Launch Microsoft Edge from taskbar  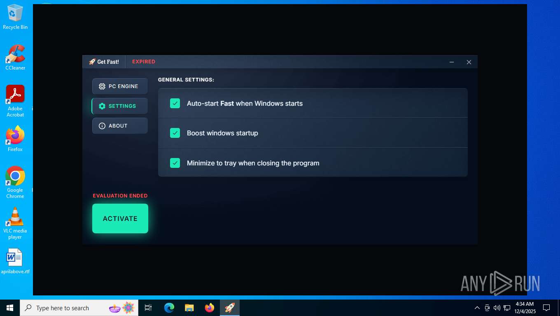(169, 308)
